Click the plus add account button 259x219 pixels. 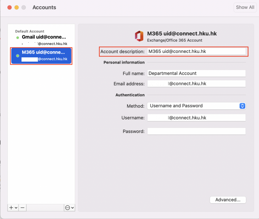tap(13, 208)
